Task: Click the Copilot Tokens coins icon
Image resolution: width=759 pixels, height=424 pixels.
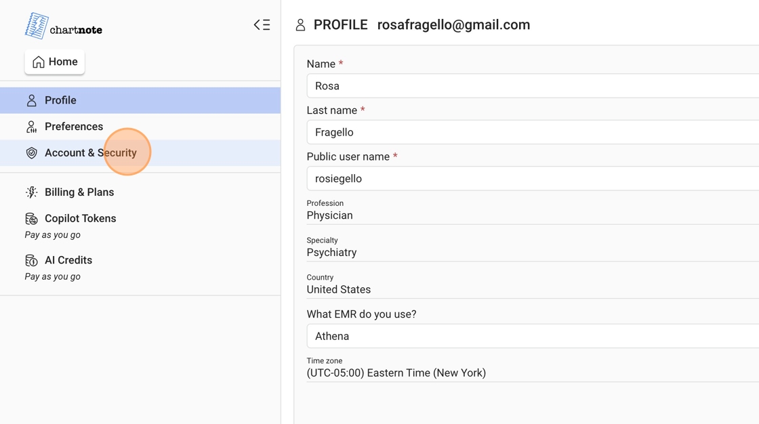Action: click(31, 219)
